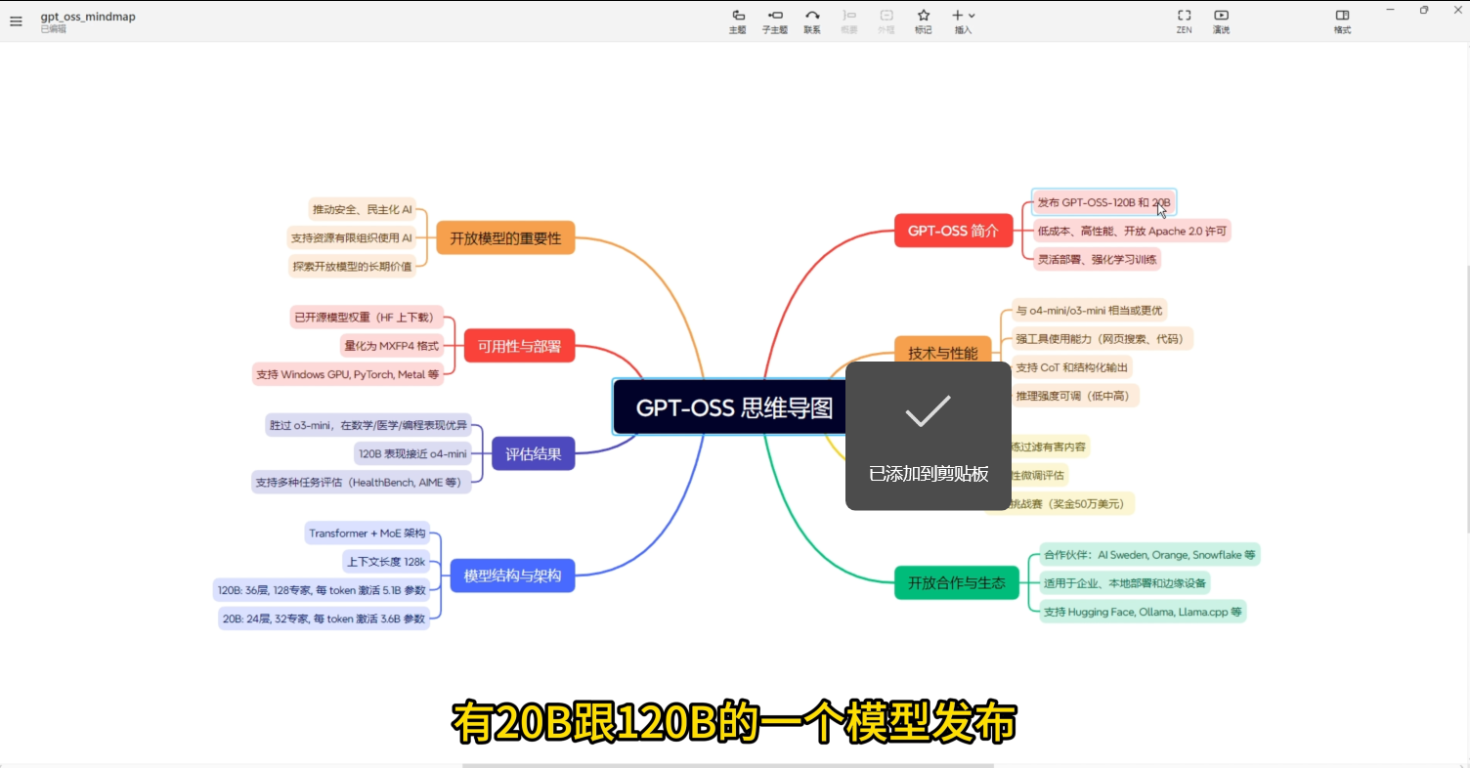
Task: Start the 演说 presentation mode
Action: click(1221, 21)
